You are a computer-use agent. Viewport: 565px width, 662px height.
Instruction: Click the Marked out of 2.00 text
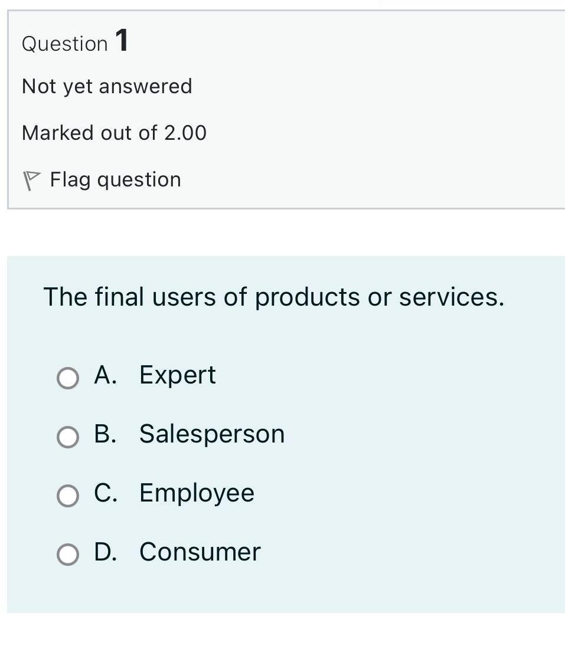[115, 133]
